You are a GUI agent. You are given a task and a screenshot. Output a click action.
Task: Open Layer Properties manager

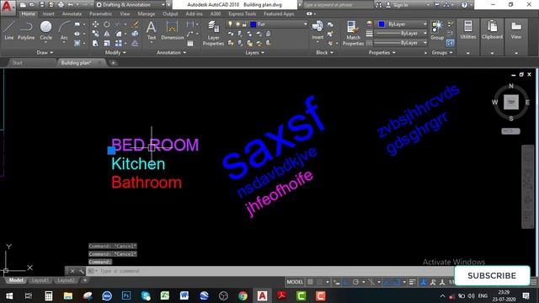click(x=213, y=33)
